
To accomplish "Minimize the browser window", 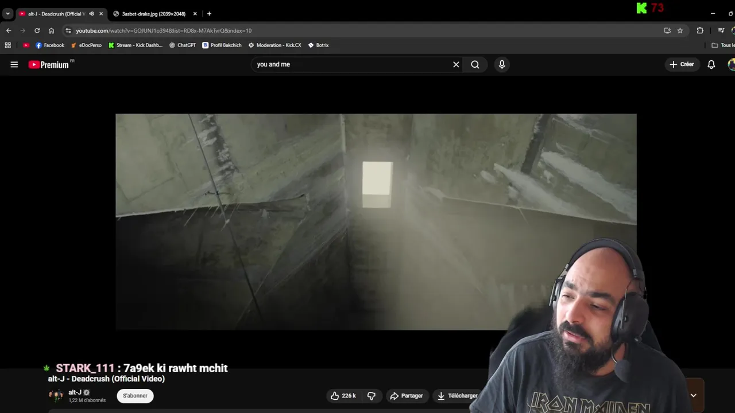I will [713, 13].
